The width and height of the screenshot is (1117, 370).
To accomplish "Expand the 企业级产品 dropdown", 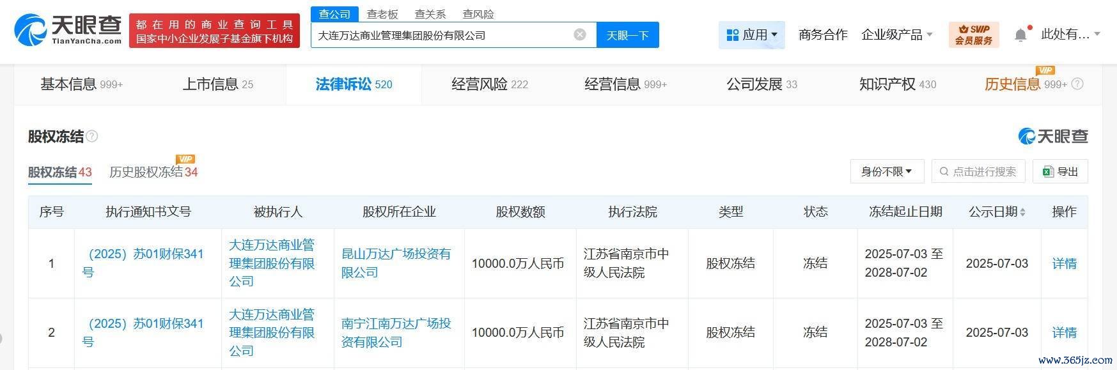I will 897,35.
